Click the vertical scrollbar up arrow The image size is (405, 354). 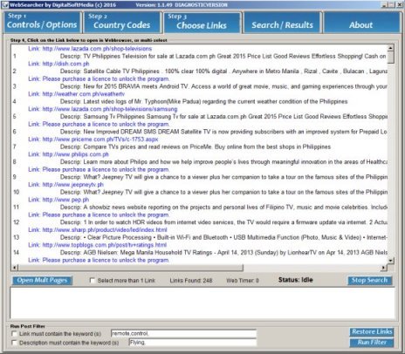[391, 48]
